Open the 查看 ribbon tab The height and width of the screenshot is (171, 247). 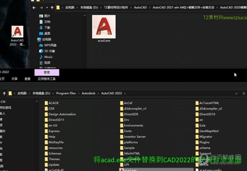click(27, 79)
